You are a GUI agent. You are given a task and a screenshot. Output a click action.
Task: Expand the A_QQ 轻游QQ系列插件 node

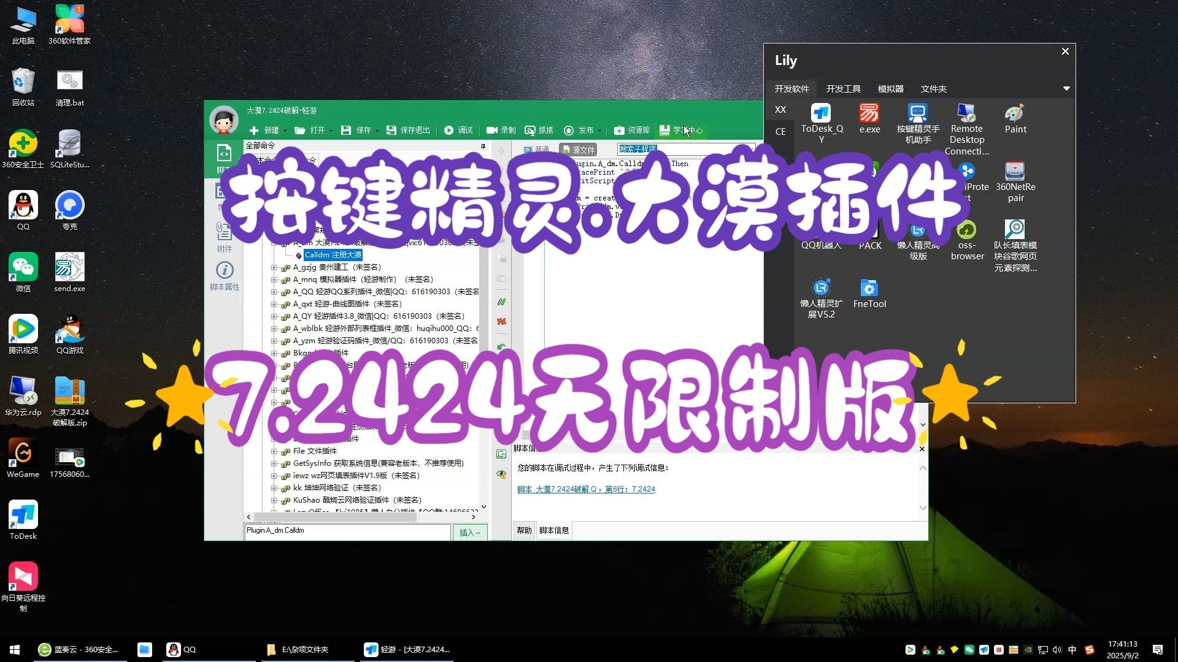[274, 292]
